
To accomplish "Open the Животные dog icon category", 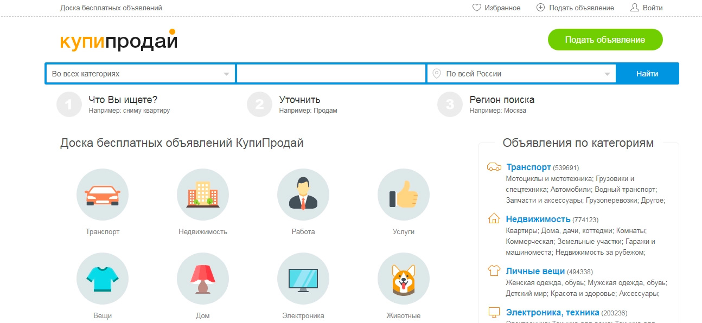I will point(404,279).
